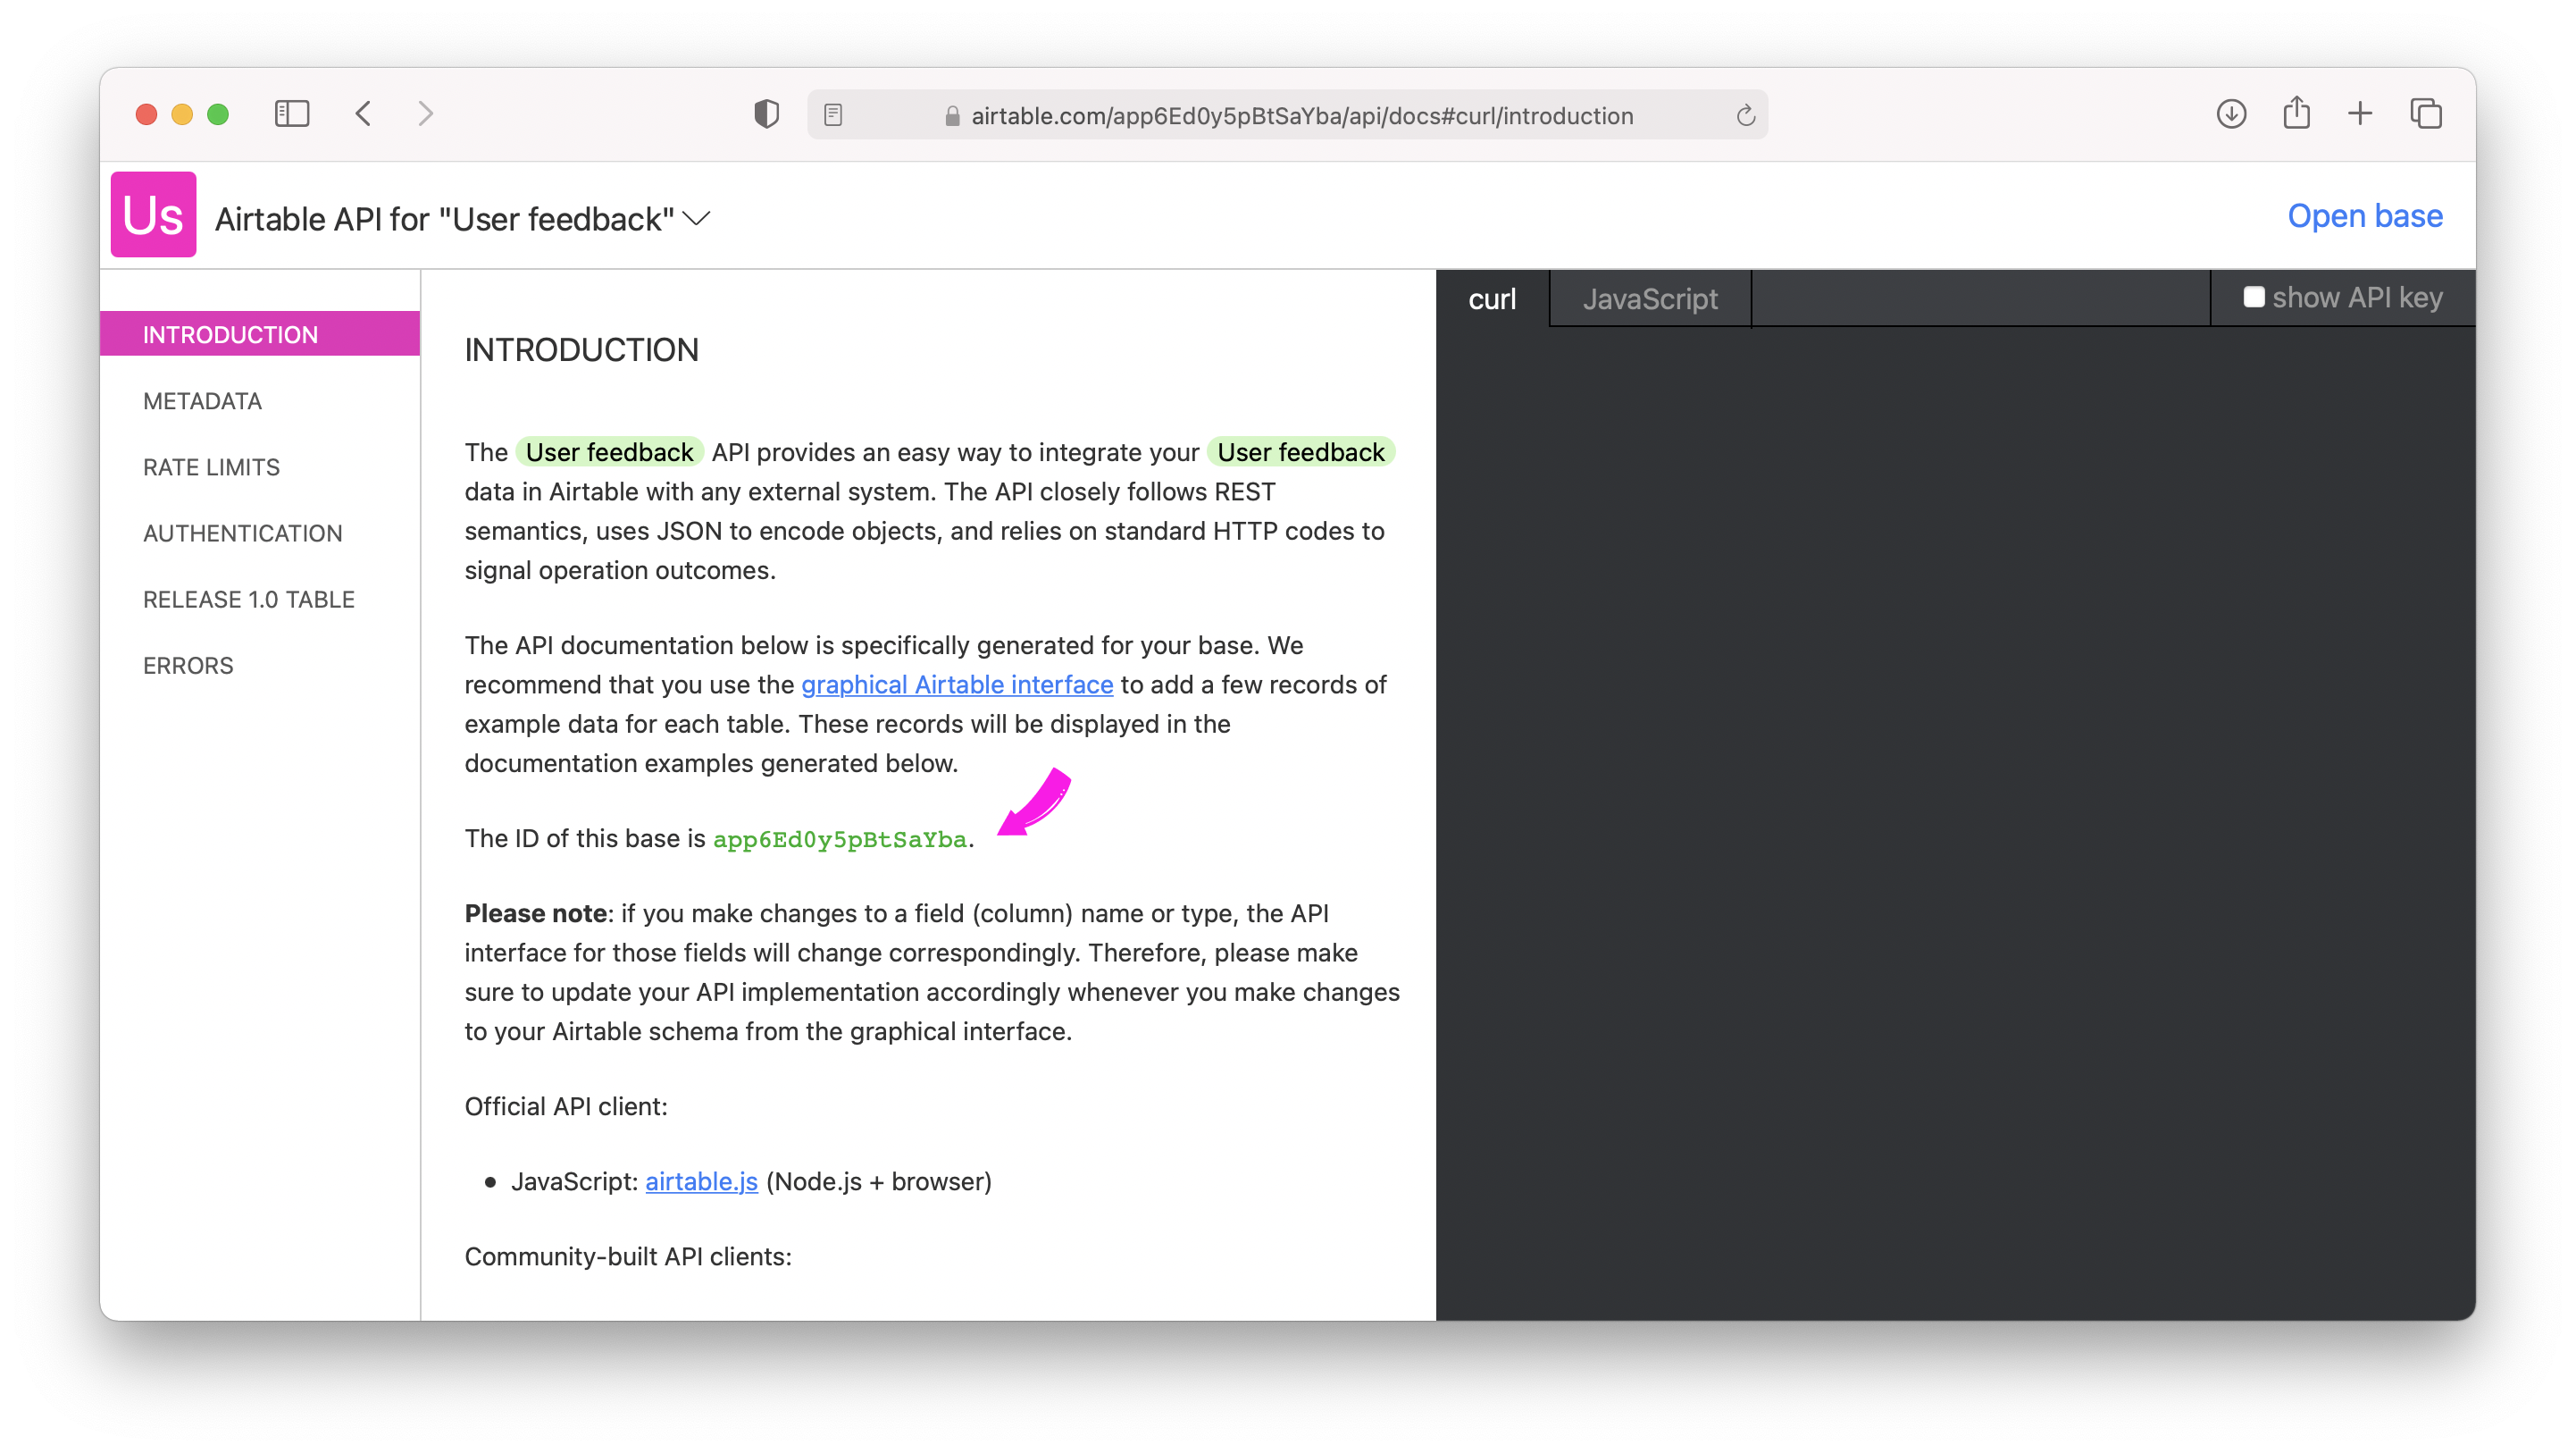Show the tab overview icon

[x=2426, y=114]
